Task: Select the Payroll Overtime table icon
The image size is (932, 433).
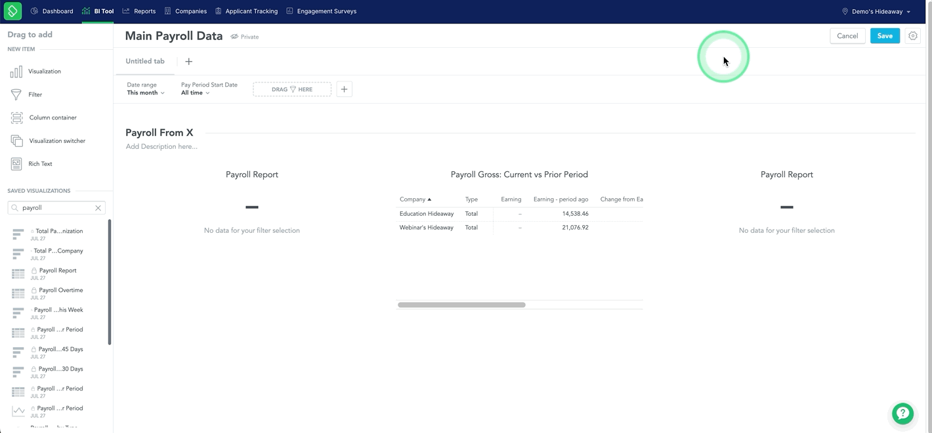Action: pyautogui.click(x=18, y=293)
